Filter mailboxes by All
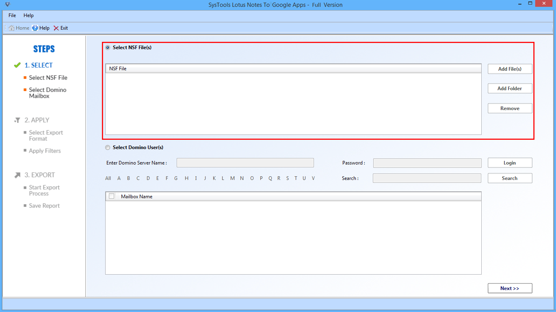Viewport: 556px width, 312px height. 108,178
